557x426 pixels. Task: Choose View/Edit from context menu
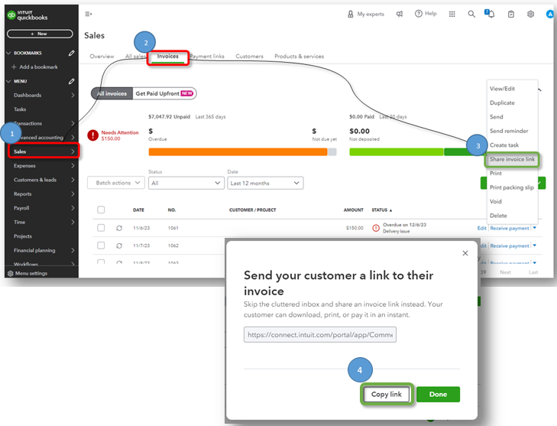(502, 89)
